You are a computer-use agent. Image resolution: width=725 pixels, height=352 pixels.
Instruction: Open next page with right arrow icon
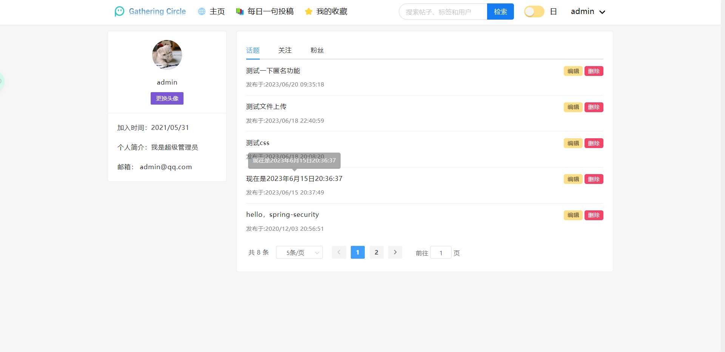click(395, 252)
